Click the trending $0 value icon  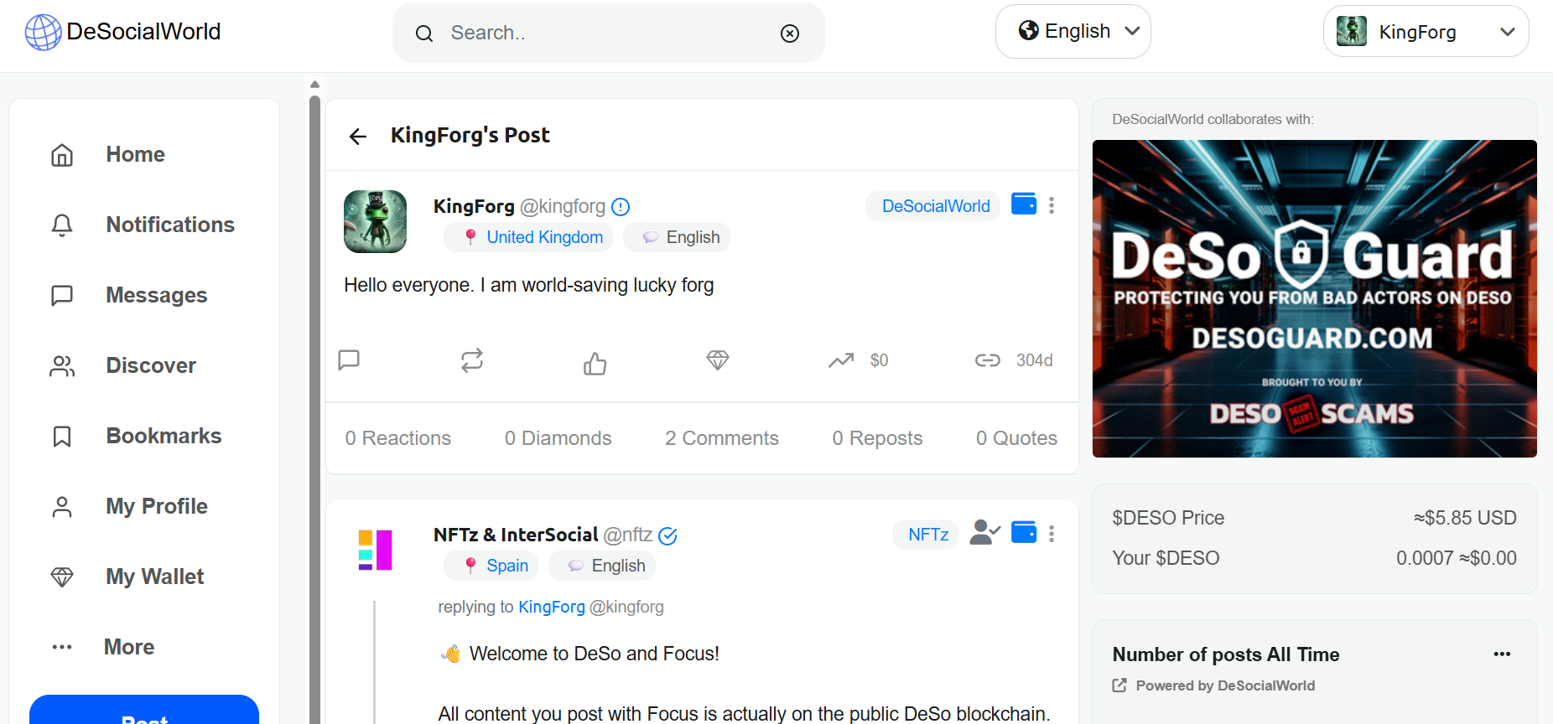pos(841,360)
